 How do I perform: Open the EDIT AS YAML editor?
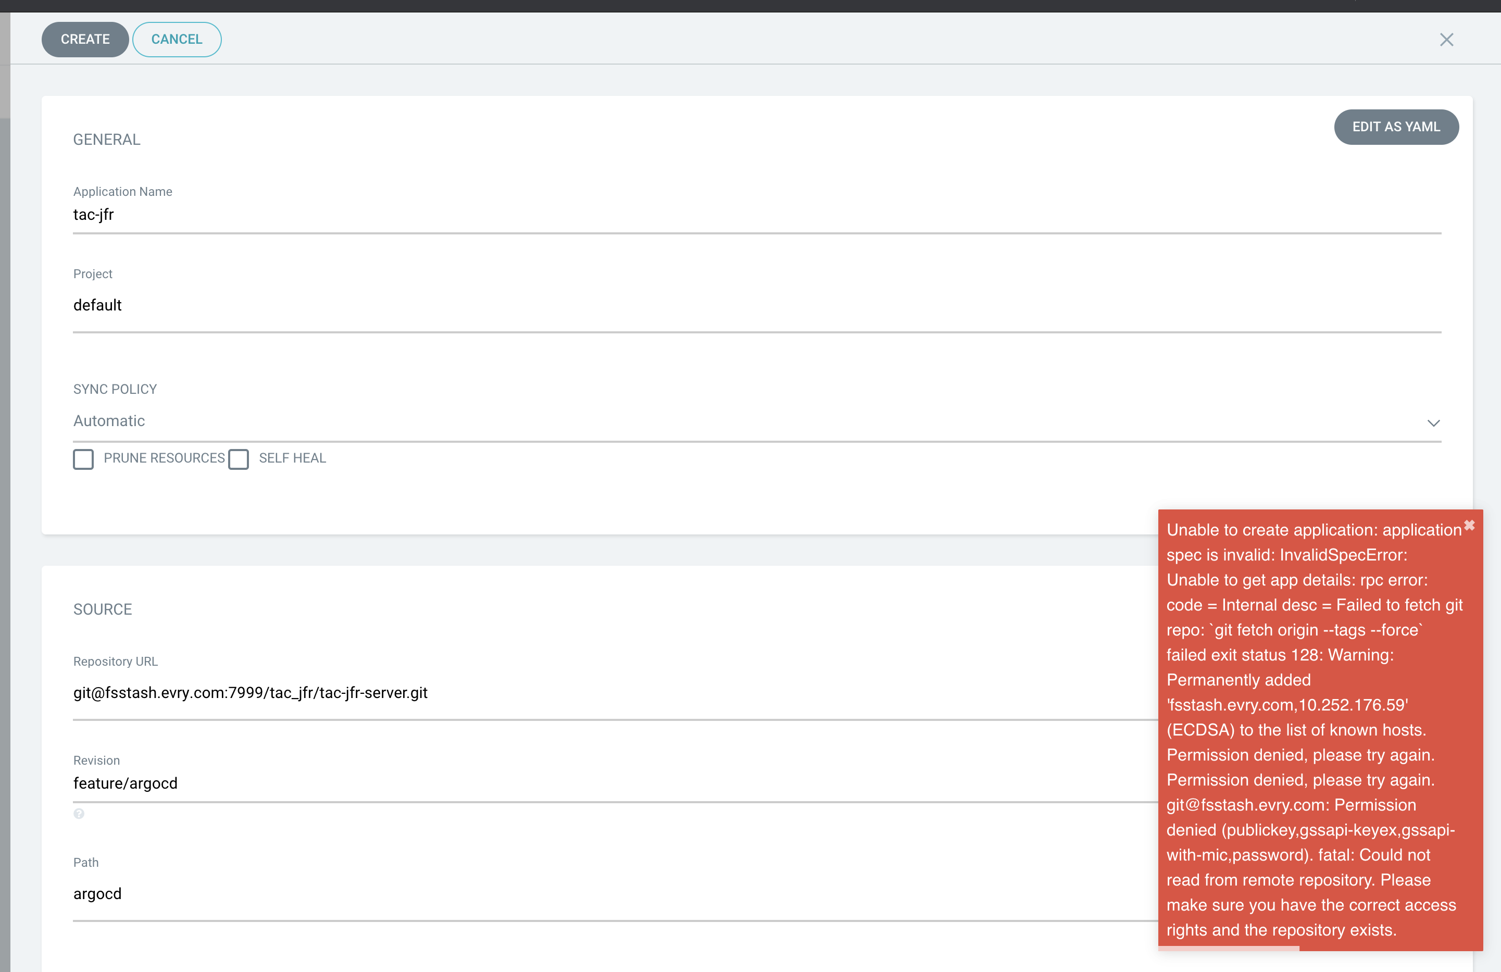pos(1396,127)
